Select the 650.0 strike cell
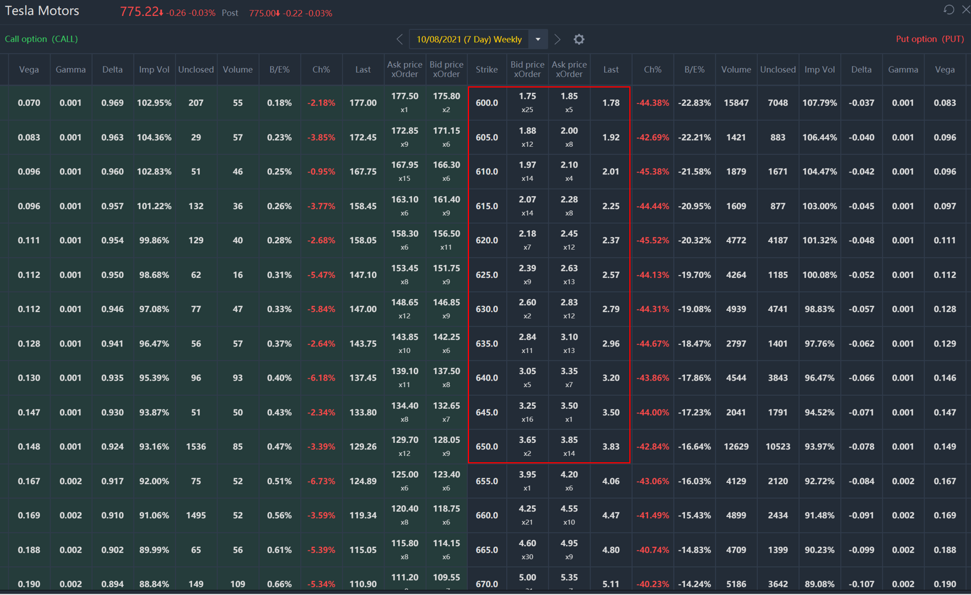 pos(487,446)
